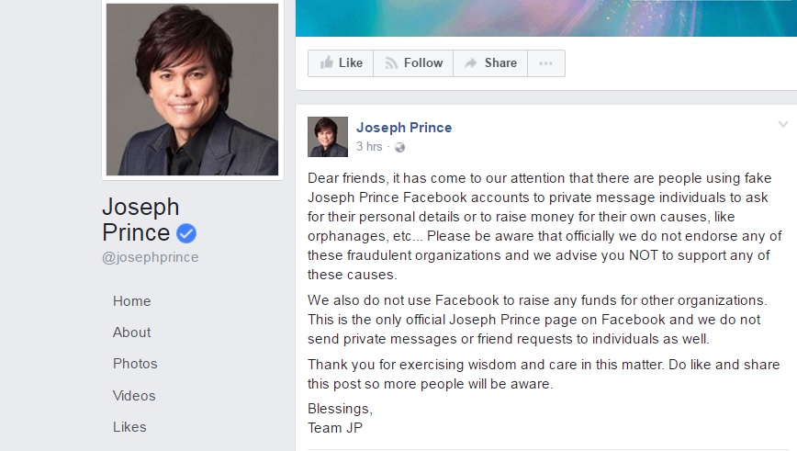Click the Follow button label

click(423, 62)
